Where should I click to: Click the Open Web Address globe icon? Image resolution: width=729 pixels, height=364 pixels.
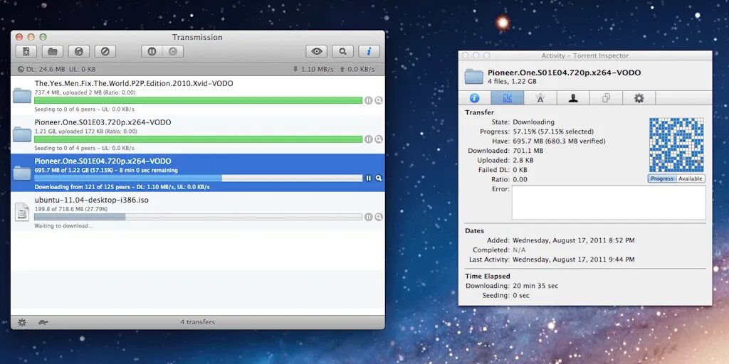coord(79,51)
